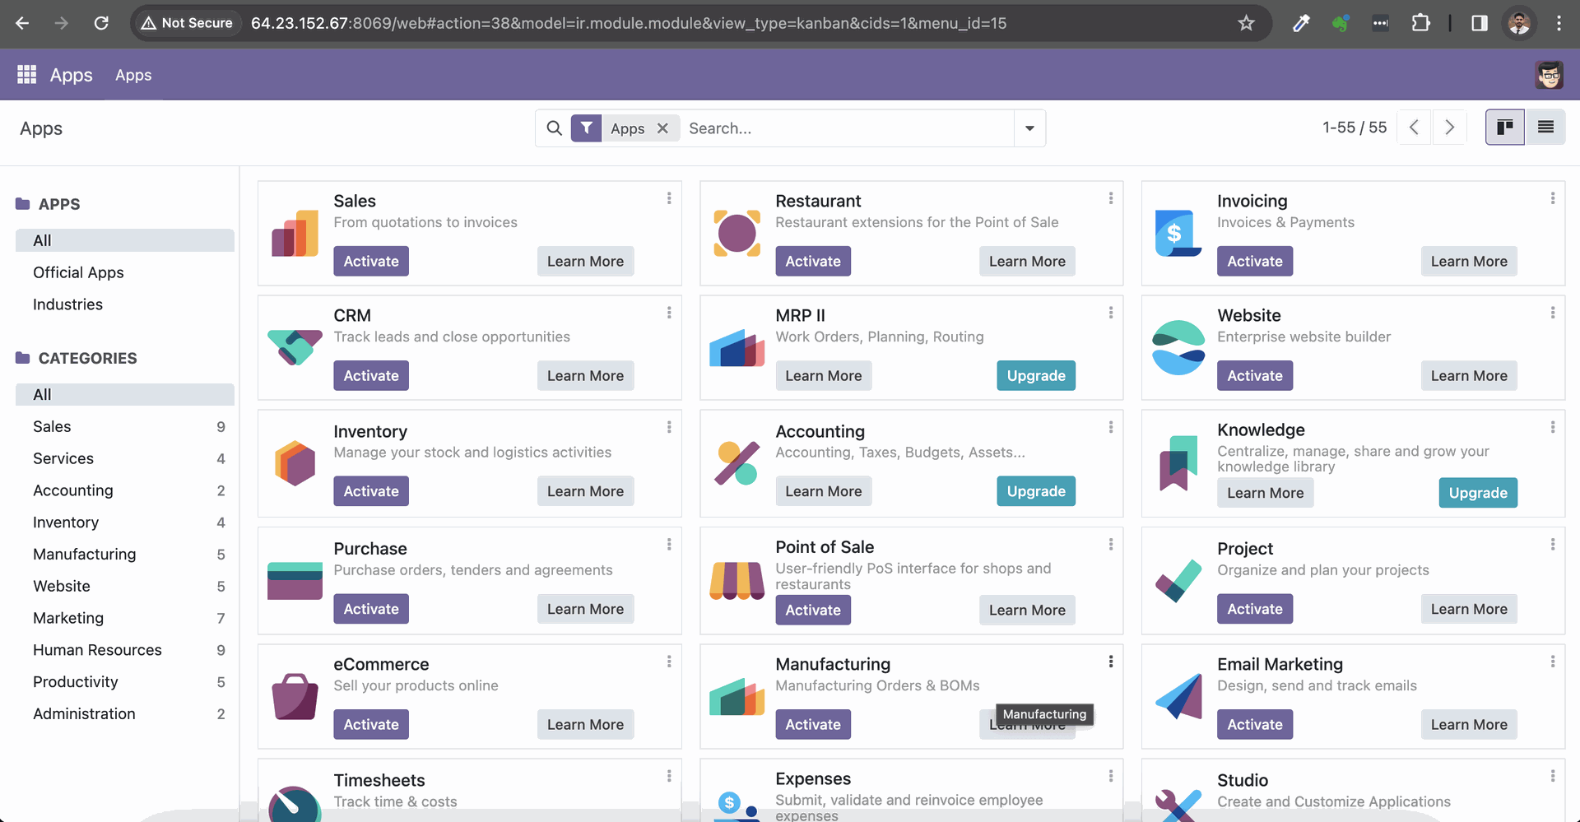Activate the Purchase app

[371, 609]
